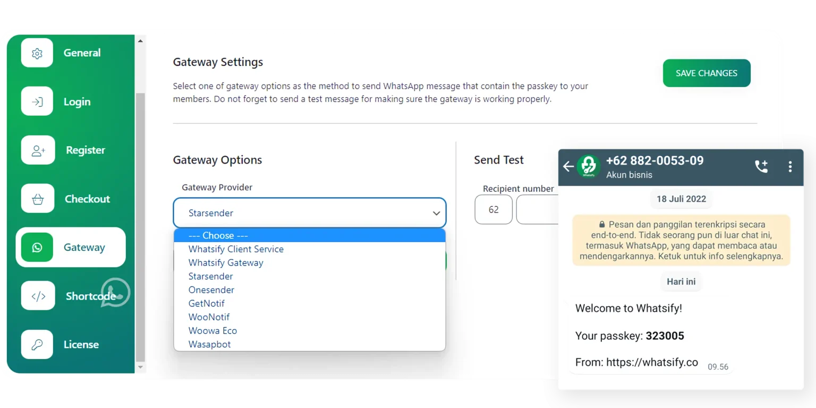Screen dimensions: 816x408
Task: Click the 'Gateway Options' heading
Action: (217, 160)
